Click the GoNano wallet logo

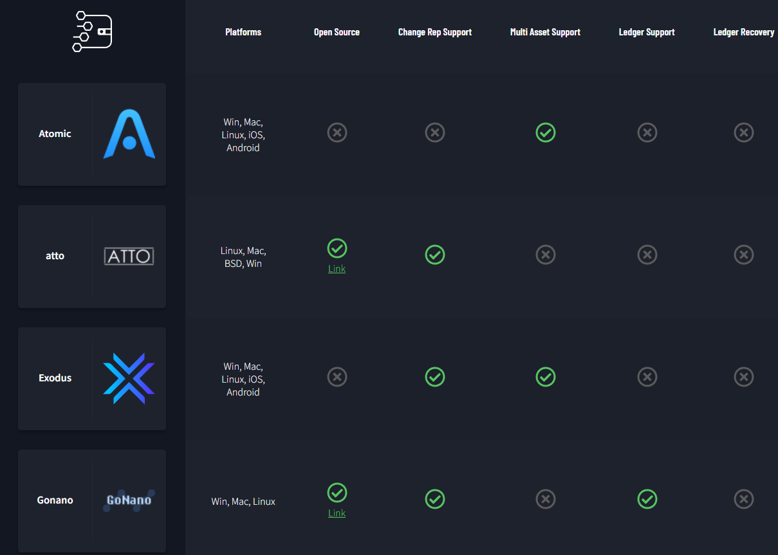tap(129, 500)
